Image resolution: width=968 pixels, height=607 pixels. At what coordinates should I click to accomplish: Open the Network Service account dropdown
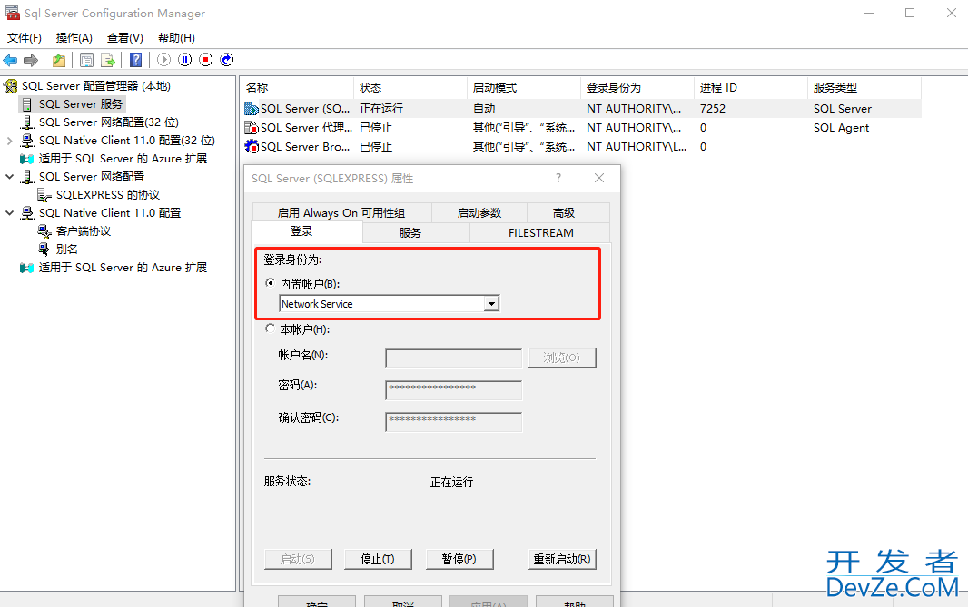click(491, 304)
